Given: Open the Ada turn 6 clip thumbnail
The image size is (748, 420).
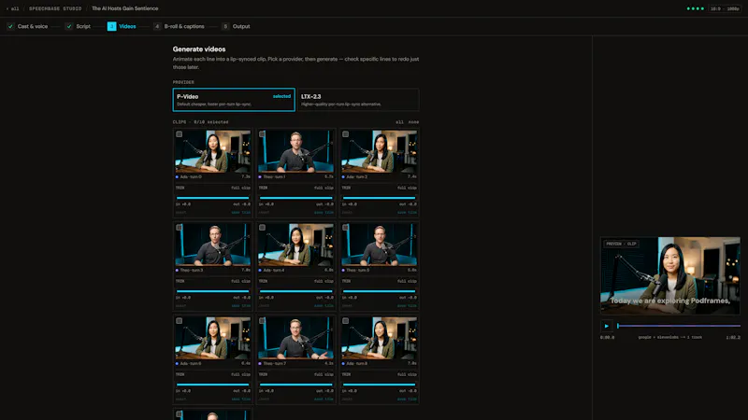Looking at the screenshot, I should (213, 338).
